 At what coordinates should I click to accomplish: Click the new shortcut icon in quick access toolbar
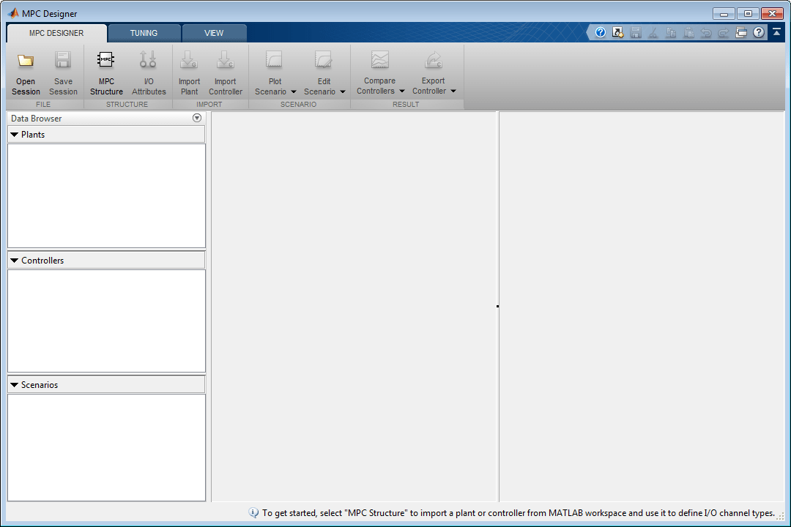(618, 33)
